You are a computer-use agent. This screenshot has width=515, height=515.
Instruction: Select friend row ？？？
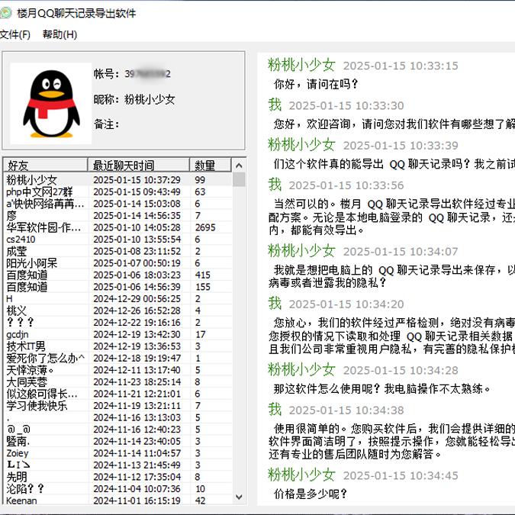(117, 322)
